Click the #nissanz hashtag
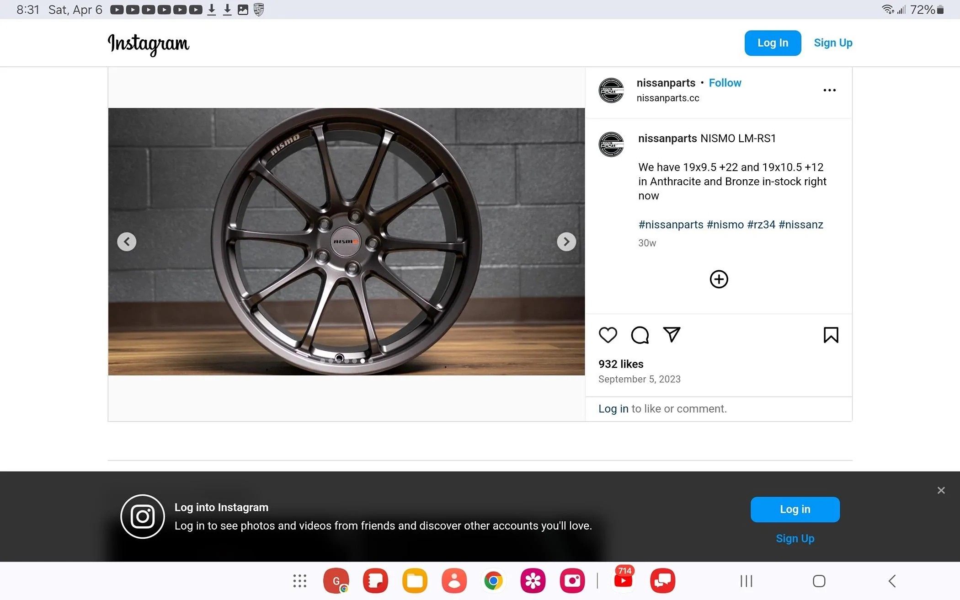Viewport: 960px width, 600px height. click(801, 225)
